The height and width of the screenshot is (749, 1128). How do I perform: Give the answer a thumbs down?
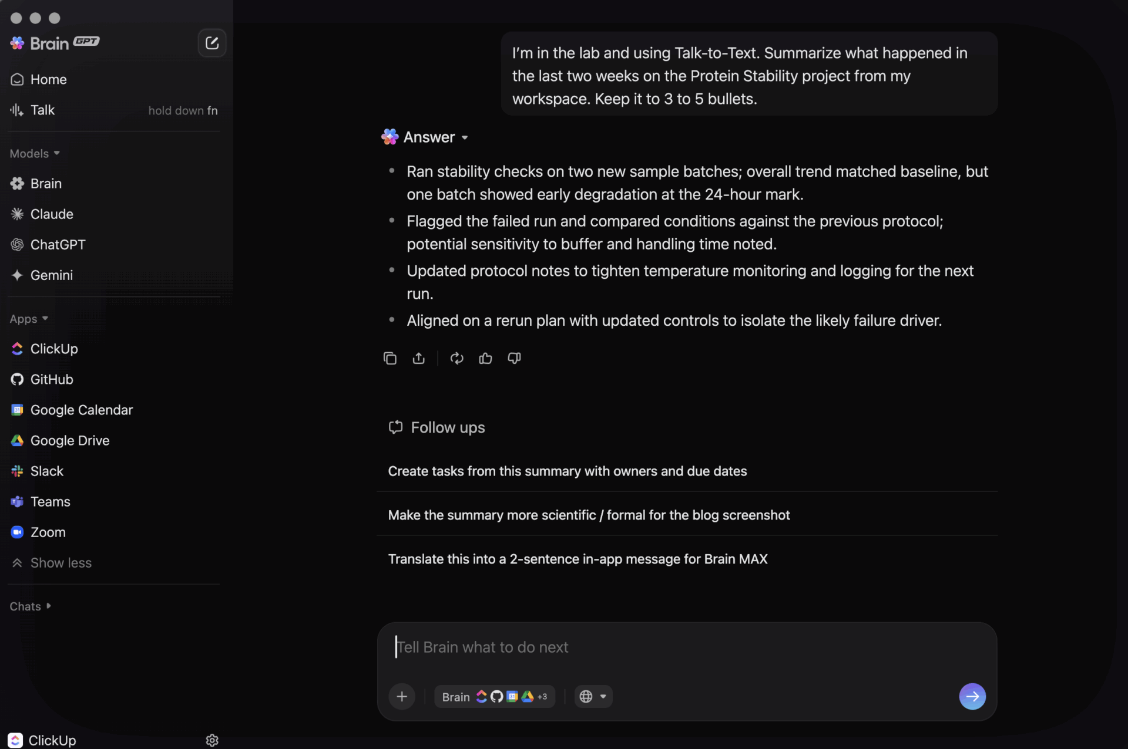514,358
